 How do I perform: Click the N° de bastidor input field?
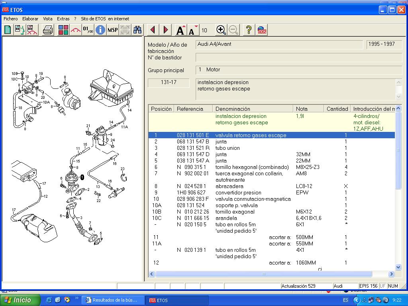pyautogui.click(x=299, y=57)
